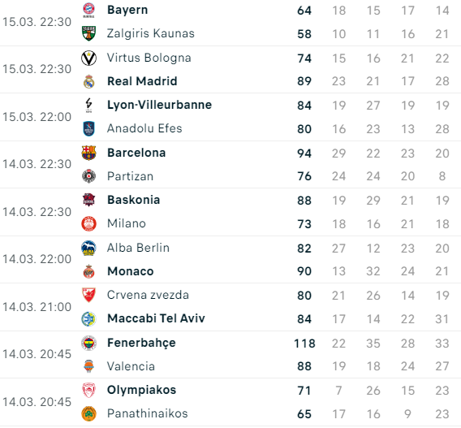
Task: Click the Bayern team logo
Action: pos(88,10)
